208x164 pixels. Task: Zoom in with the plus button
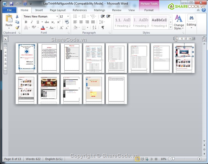tap(199, 159)
